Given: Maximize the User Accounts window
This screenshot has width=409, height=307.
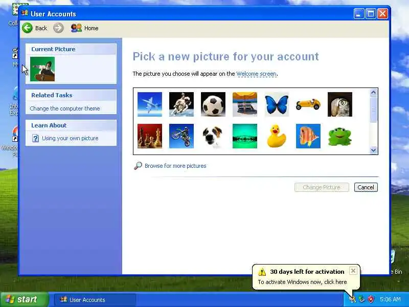Looking at the screenshot, I should [371, 14].
